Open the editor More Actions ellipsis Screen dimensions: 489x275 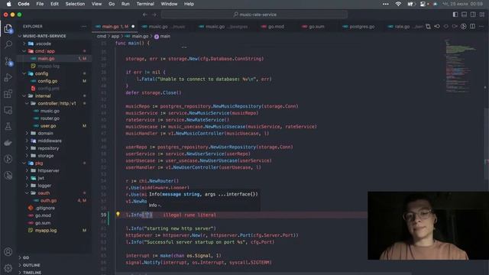click(481, 27)
